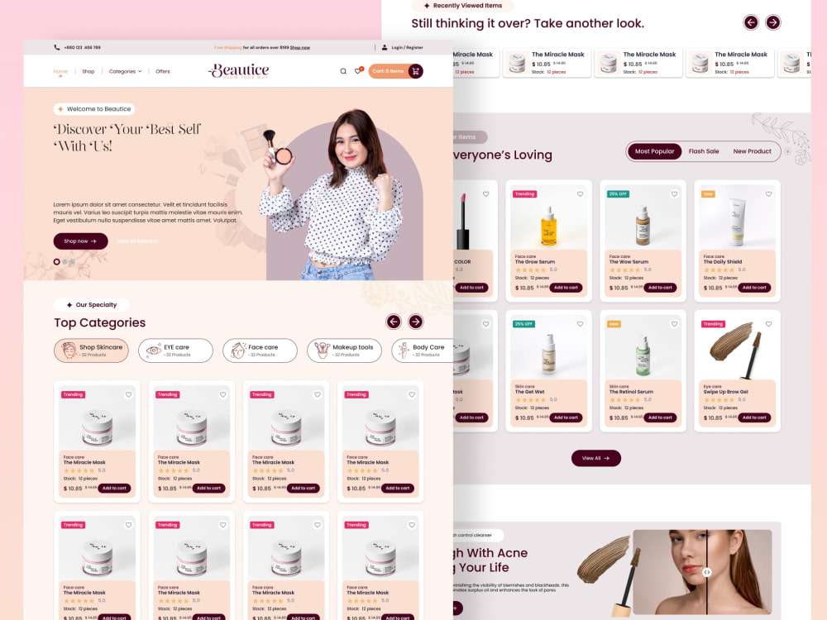Select the active first hero carousel dot
Viewport: 827px width, 620px height.
point(56,261)
